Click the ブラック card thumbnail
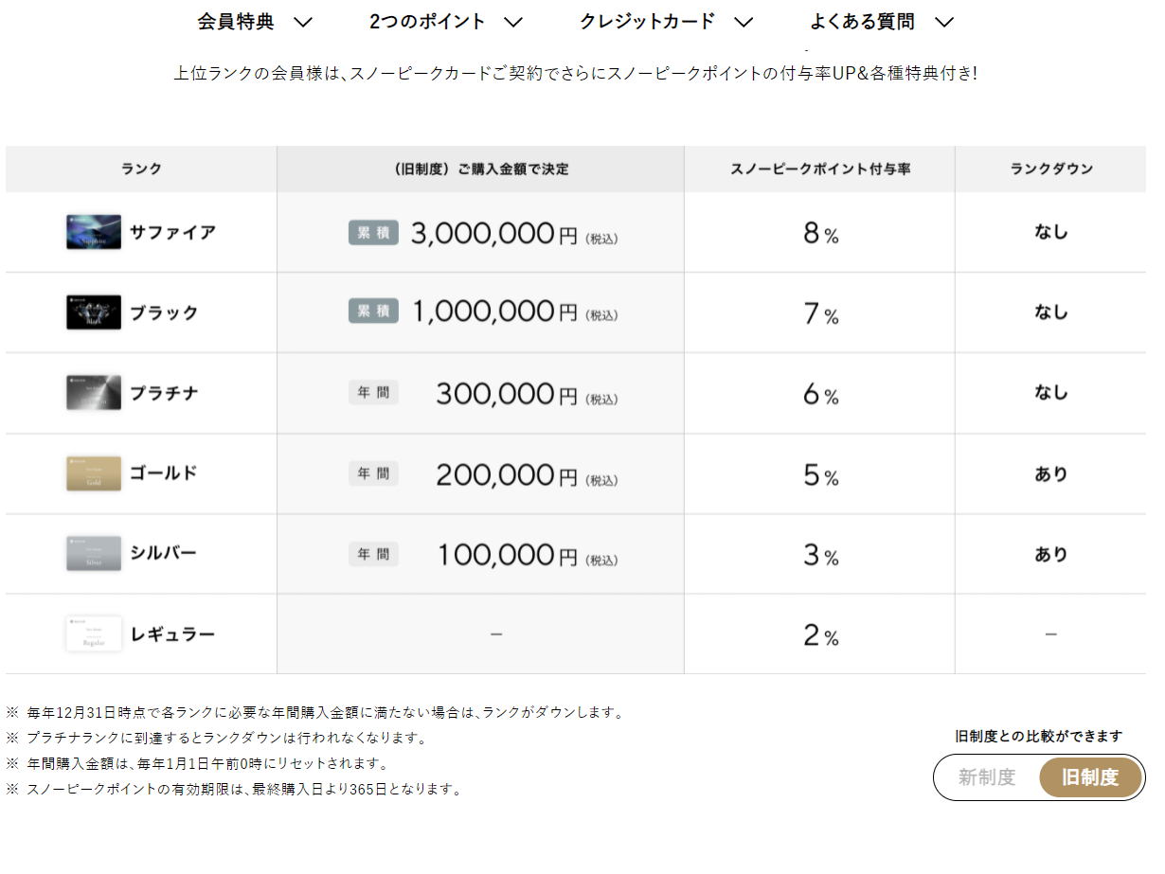This screenshot has width=1165, height=874. pyautogui.click(x=94, y=312)
